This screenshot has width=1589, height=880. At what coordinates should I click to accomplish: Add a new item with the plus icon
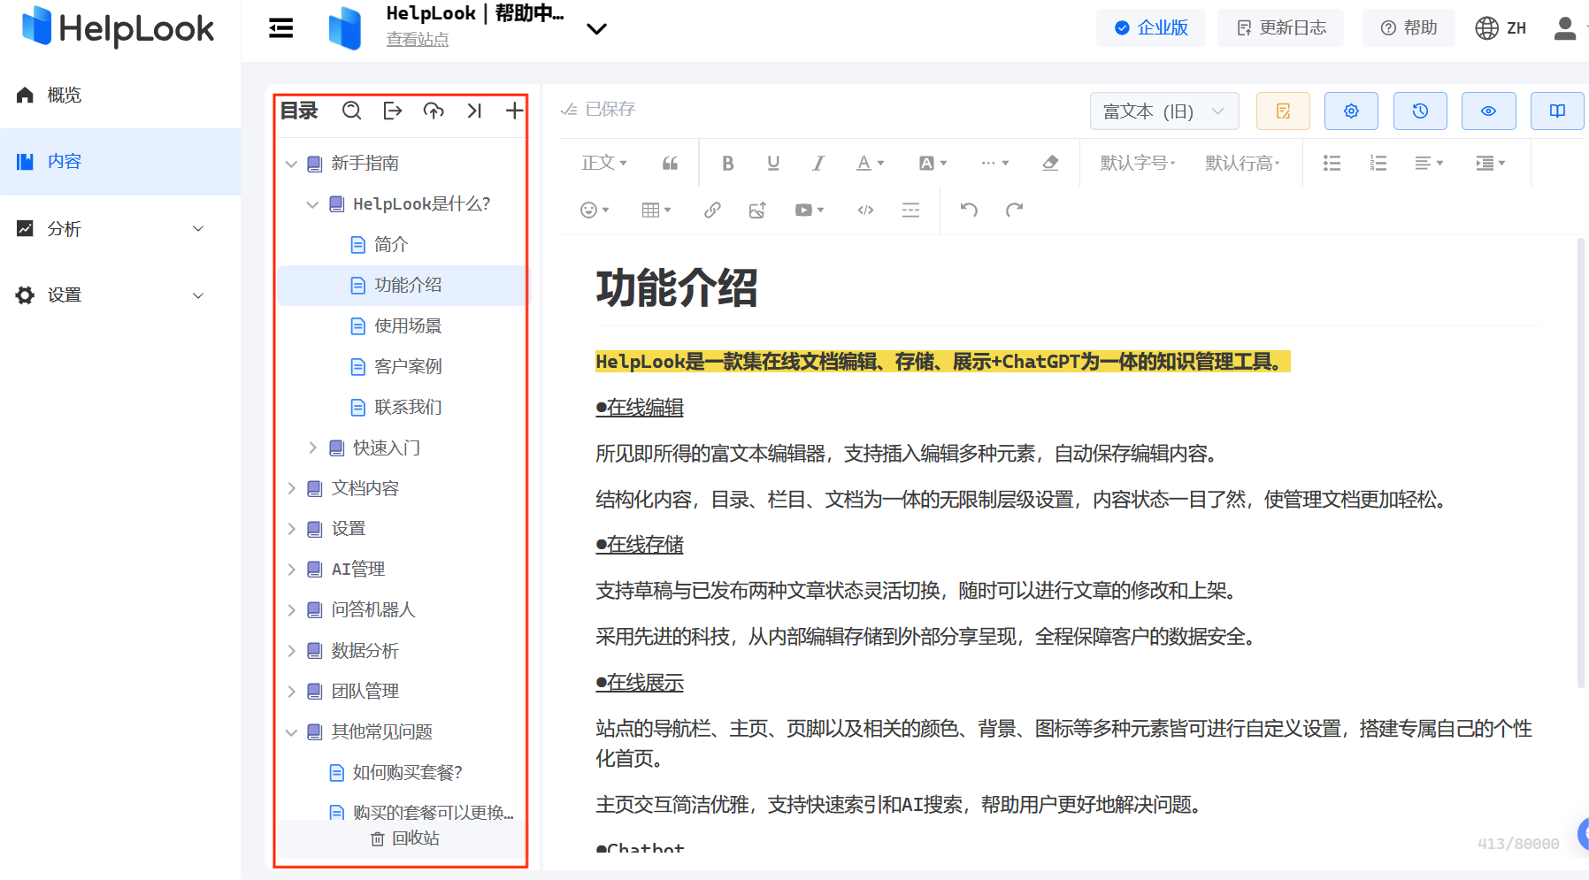(x=514, y=111)
